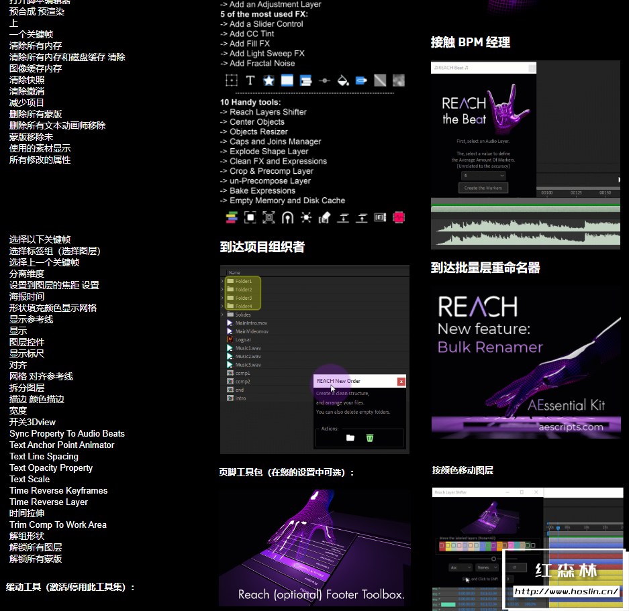This screenshot has width=629, height=611.
Task: Click the Sync Property To Audio Beats text
Action: coord(67,434)
